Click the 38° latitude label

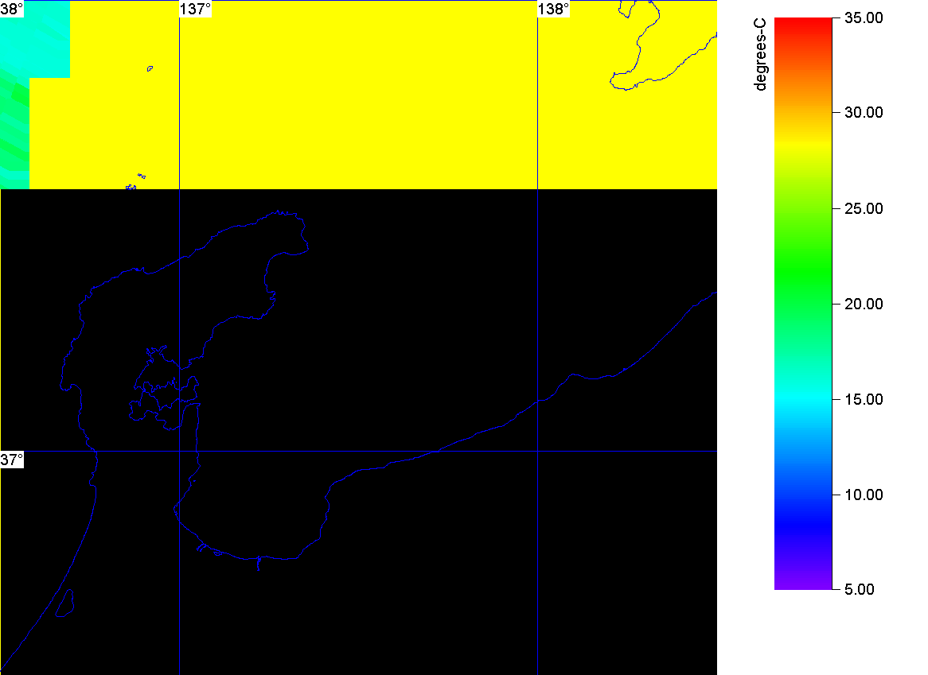tap(12, 9)
